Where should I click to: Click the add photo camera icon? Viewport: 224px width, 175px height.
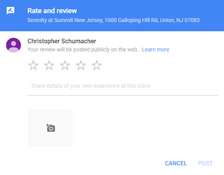pos(50,128)
